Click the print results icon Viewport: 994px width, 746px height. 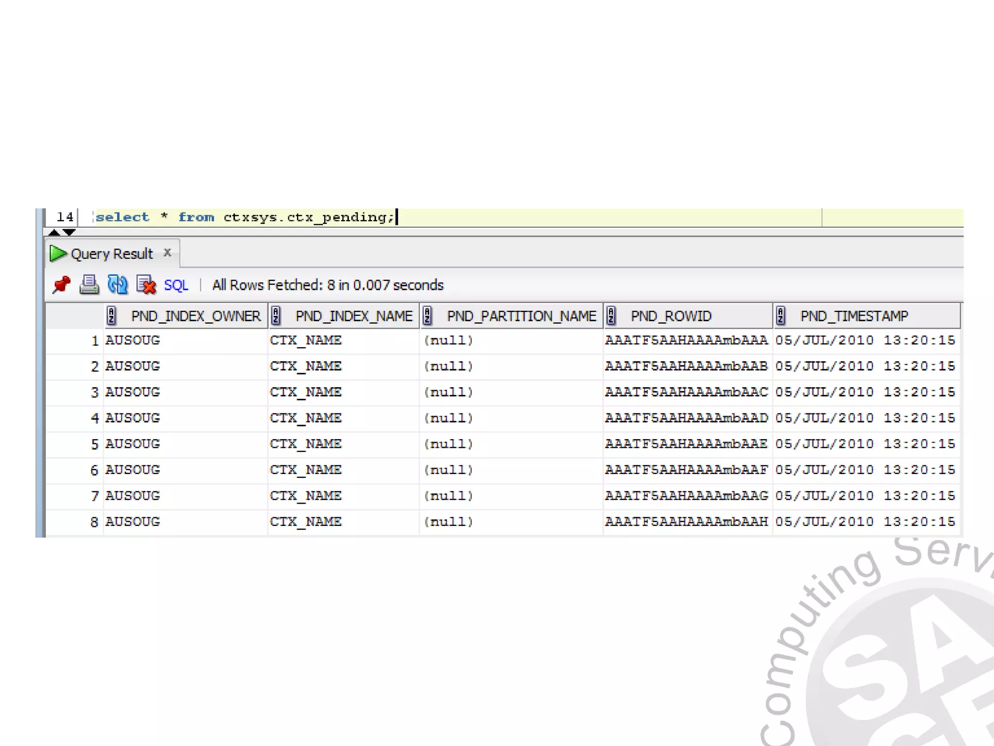(x=89, y=285)
